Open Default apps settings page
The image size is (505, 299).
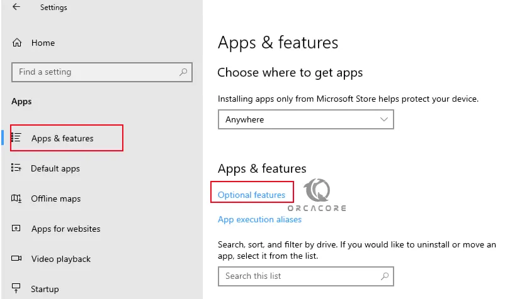point(55,168)
